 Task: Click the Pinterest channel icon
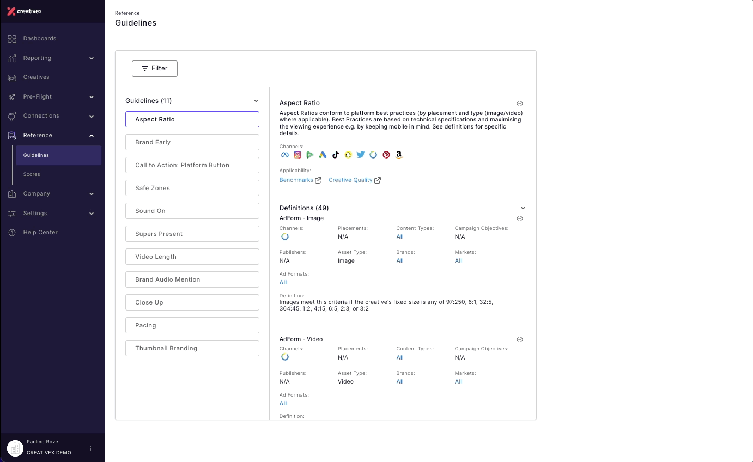pos(386,155)
